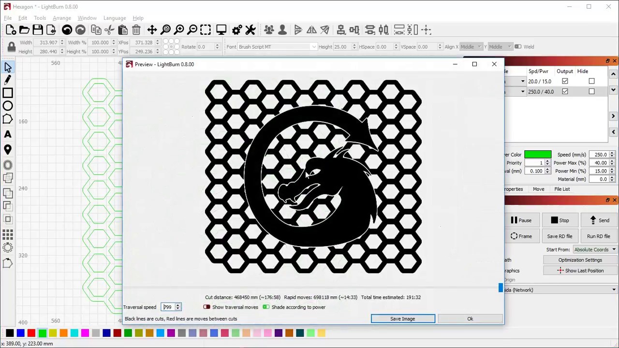
Task: Zoom out using the magnifier minus icon
Action: (192, 30)
